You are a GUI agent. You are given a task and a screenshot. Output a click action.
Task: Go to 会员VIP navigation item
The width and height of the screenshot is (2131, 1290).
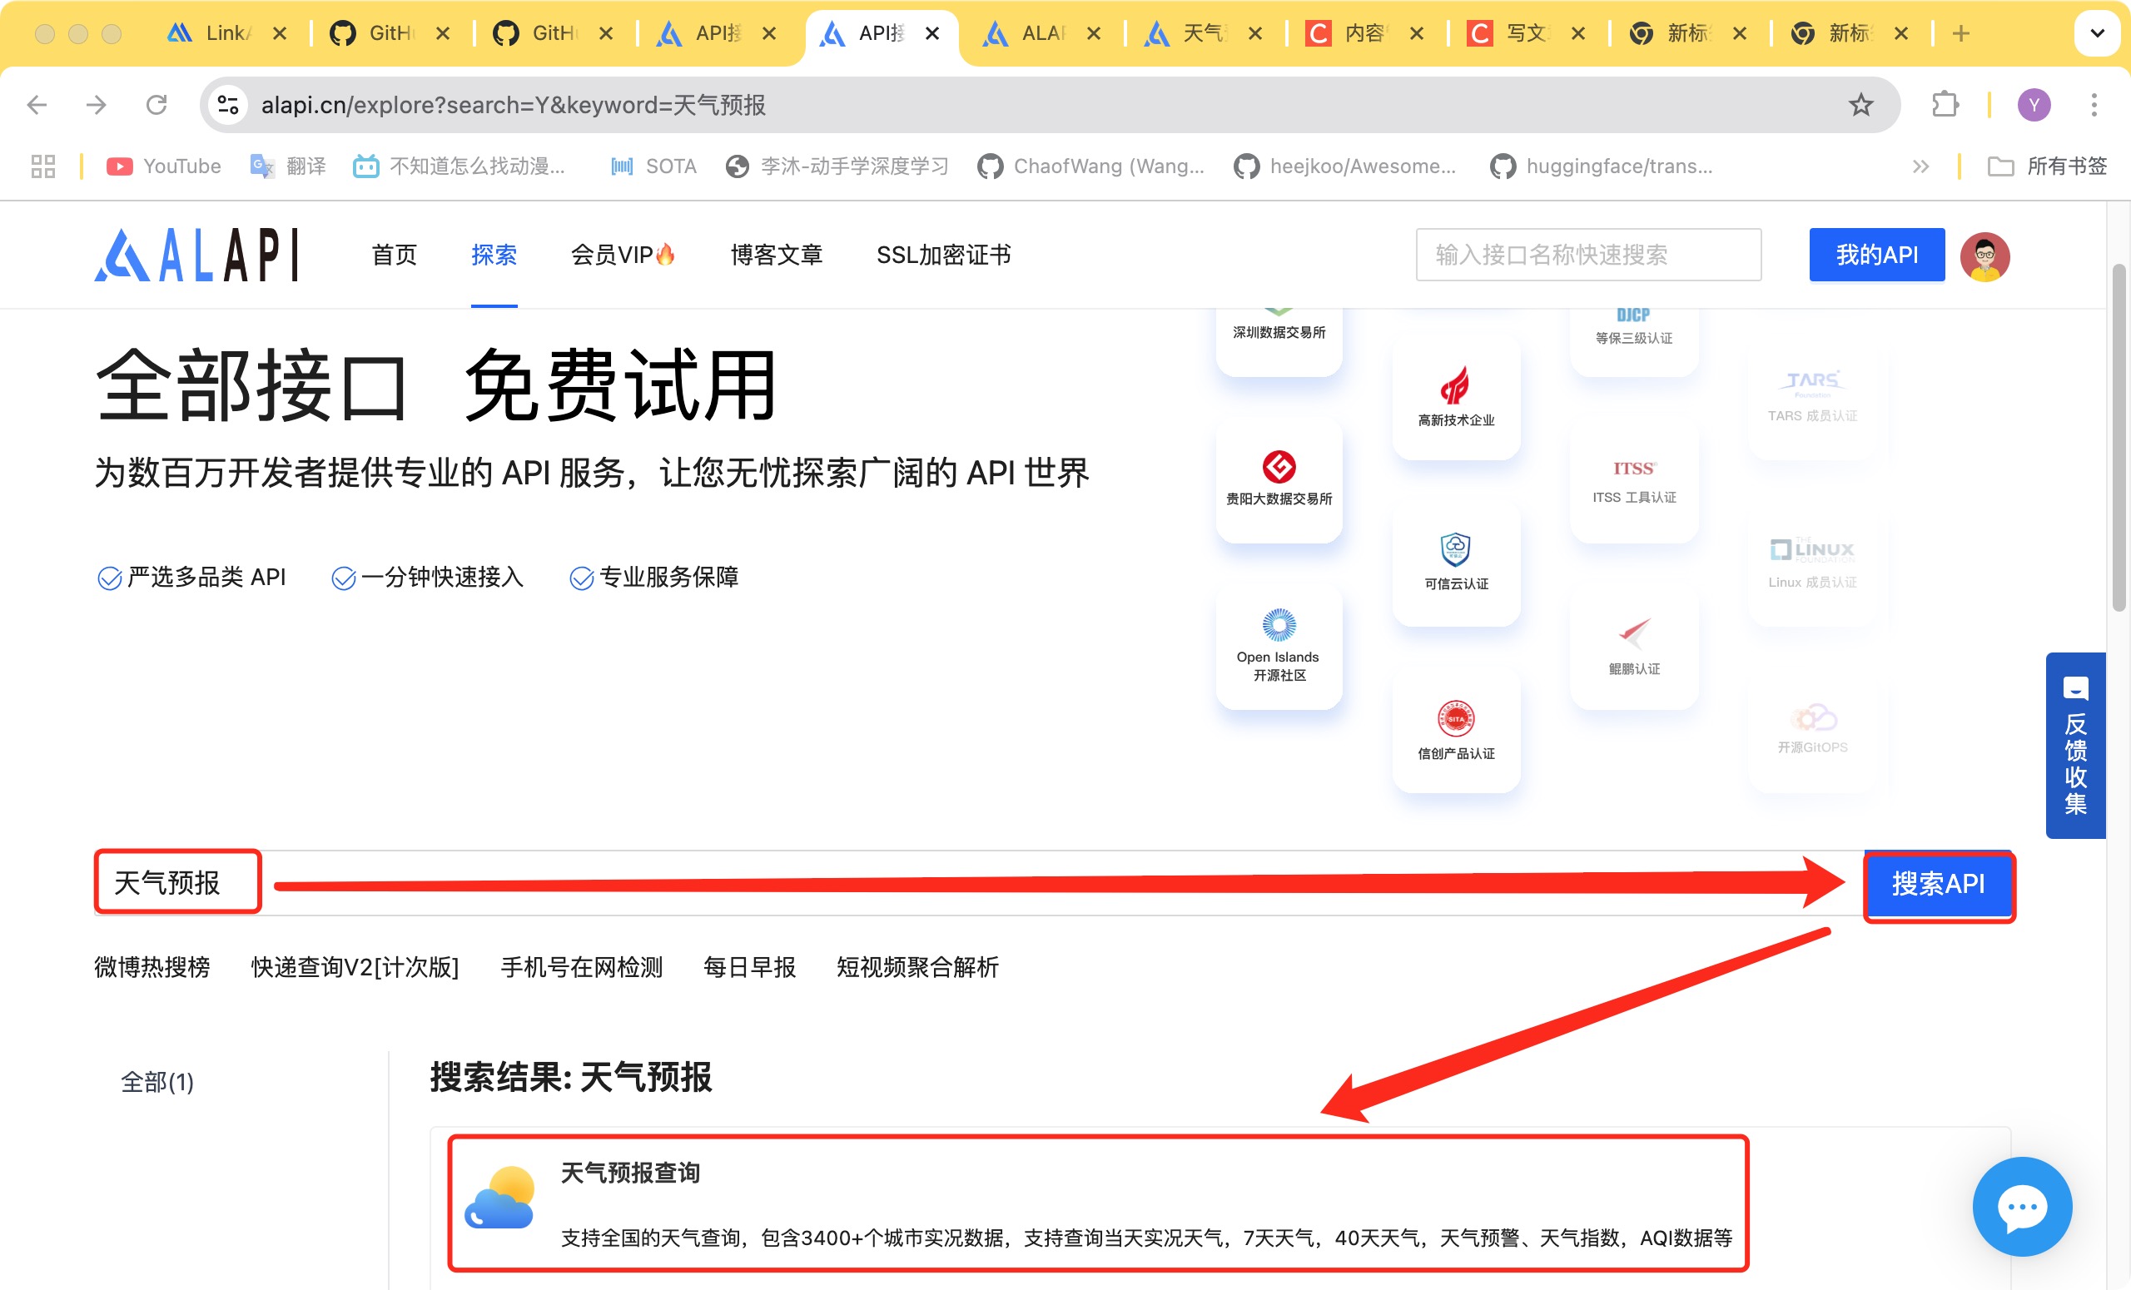point(622,255)
